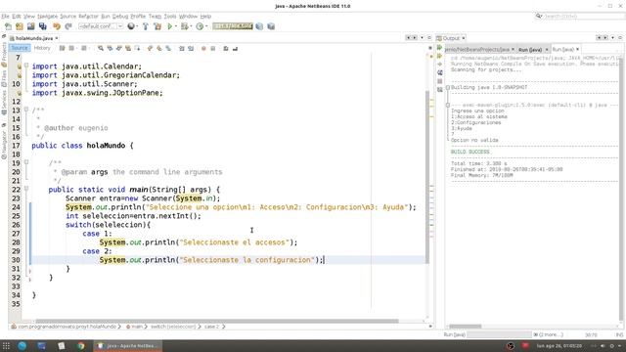Click the Profile Project toolbar icon

point(200,26)
